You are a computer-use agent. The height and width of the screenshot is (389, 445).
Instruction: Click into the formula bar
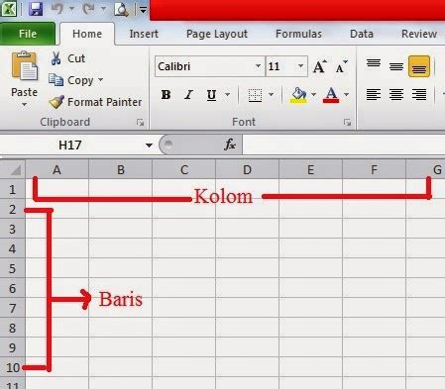(344, 145)
